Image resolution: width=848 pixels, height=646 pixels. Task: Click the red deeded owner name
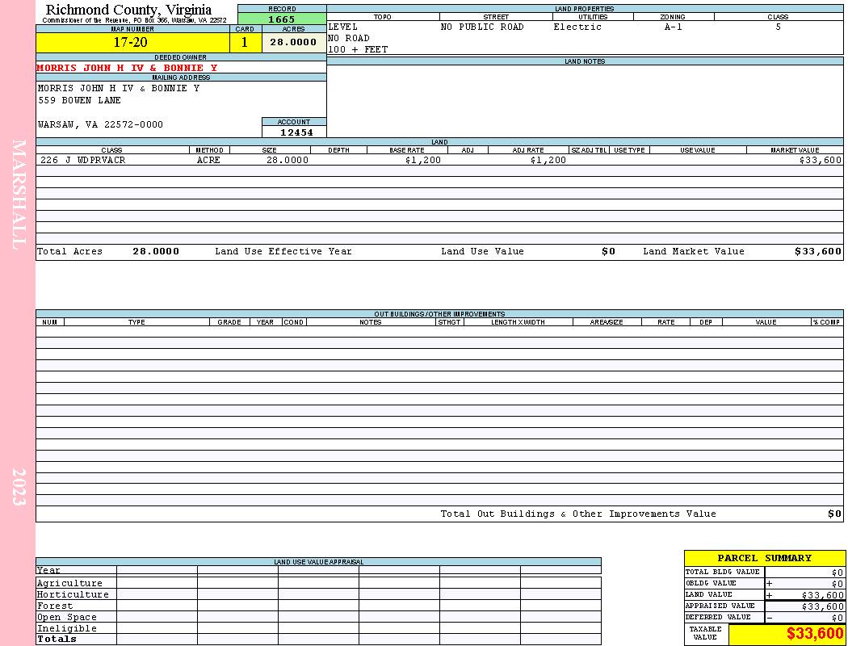(127, 68)
